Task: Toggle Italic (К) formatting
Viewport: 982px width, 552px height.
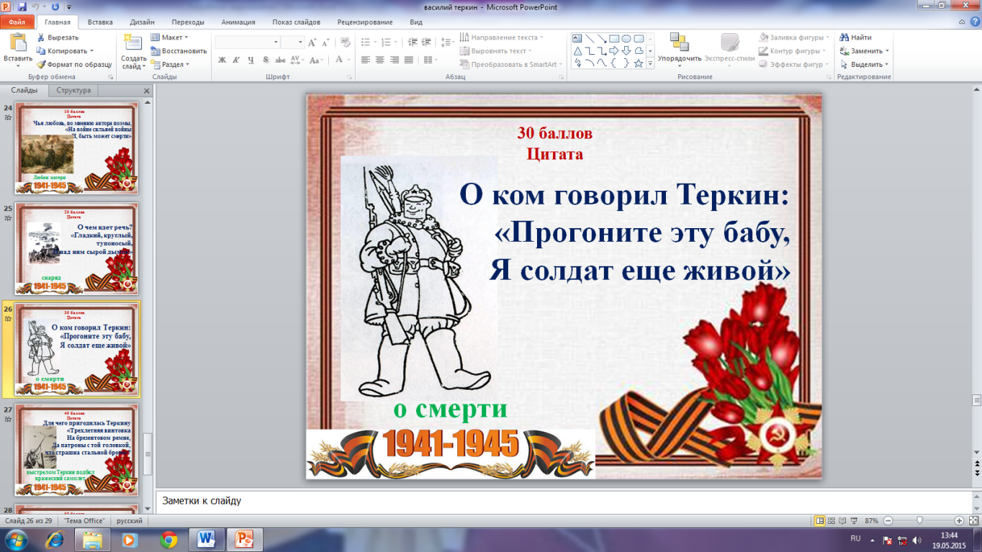Action: 236,60
